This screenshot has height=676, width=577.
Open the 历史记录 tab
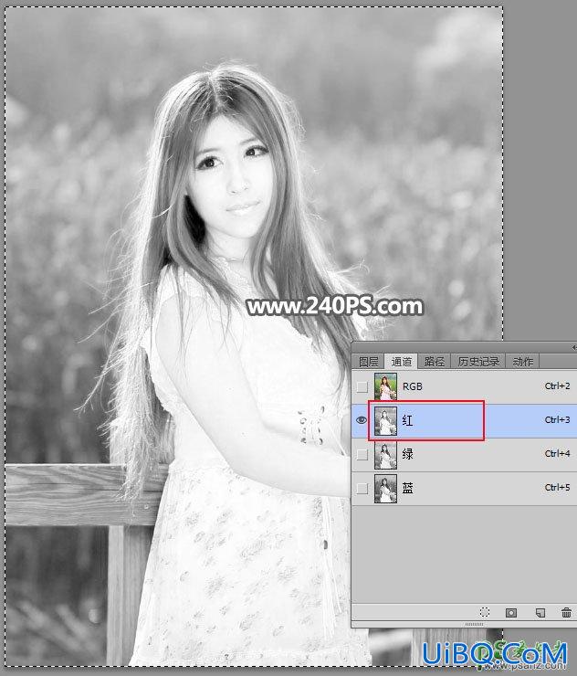pos(478,361)
